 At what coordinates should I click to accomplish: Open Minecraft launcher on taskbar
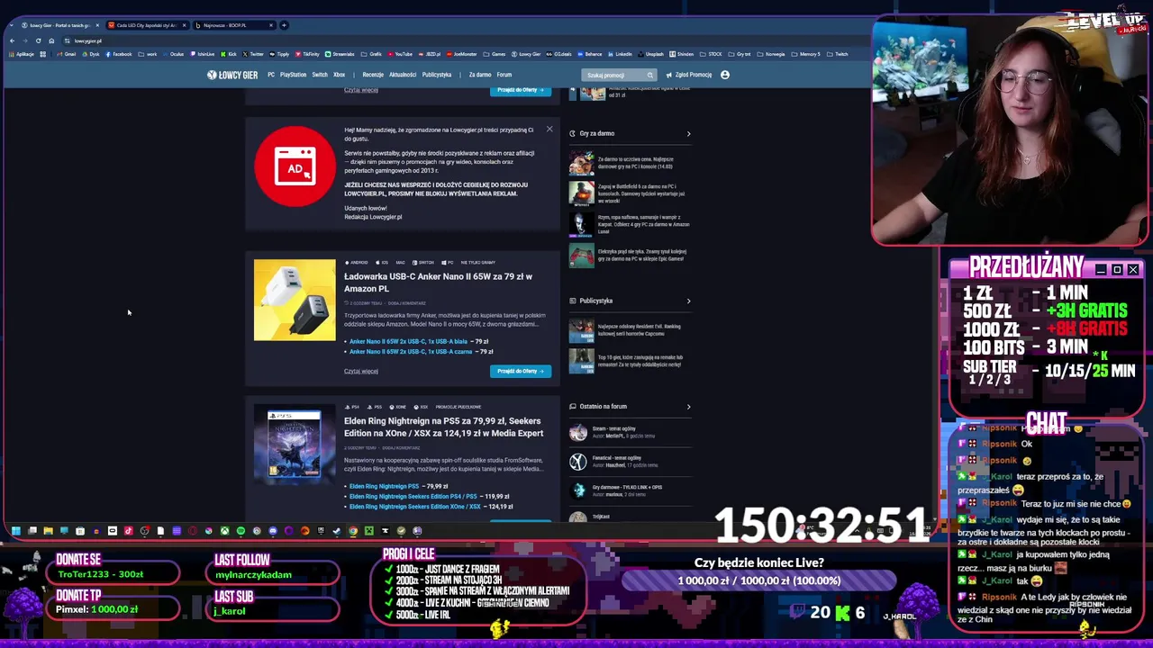point(369,531)
